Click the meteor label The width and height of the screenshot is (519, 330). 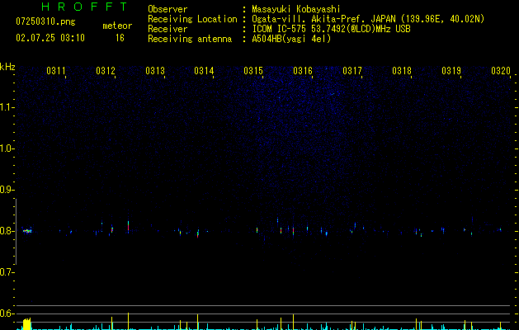[x=117, y=26]
